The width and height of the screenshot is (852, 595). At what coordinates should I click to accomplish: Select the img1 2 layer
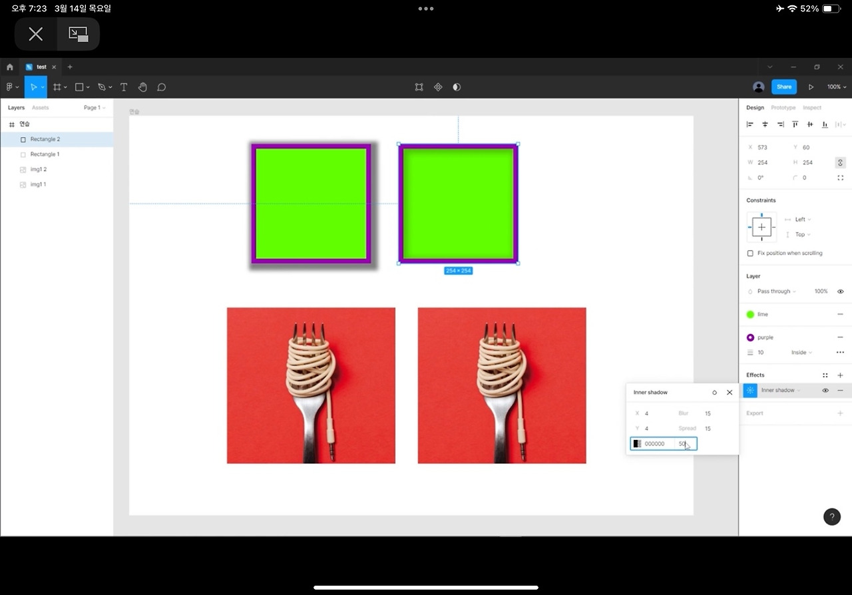57,170
